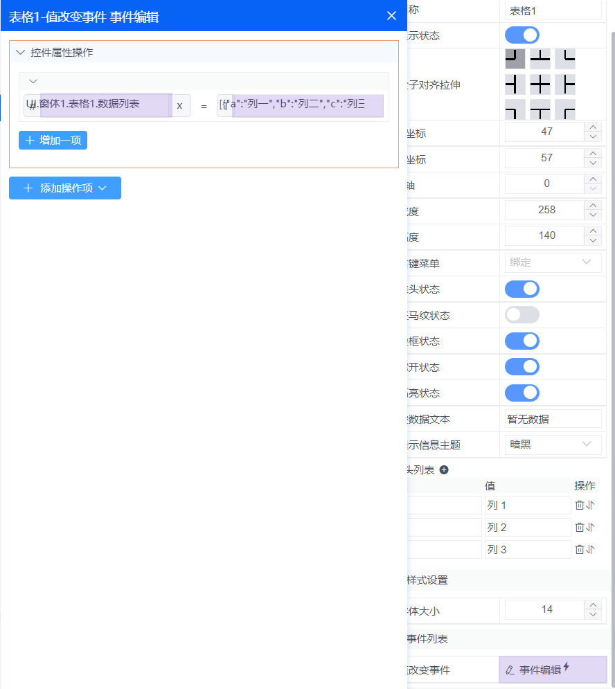615x689 pixels.
Task: Increase 字体大小 with the up stepper arrow
Action: tap(593, 605)
